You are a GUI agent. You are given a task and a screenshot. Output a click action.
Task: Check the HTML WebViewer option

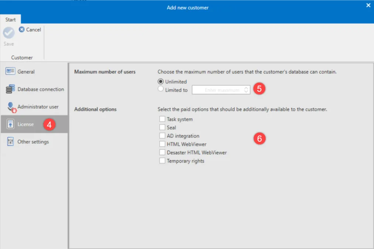162,144
